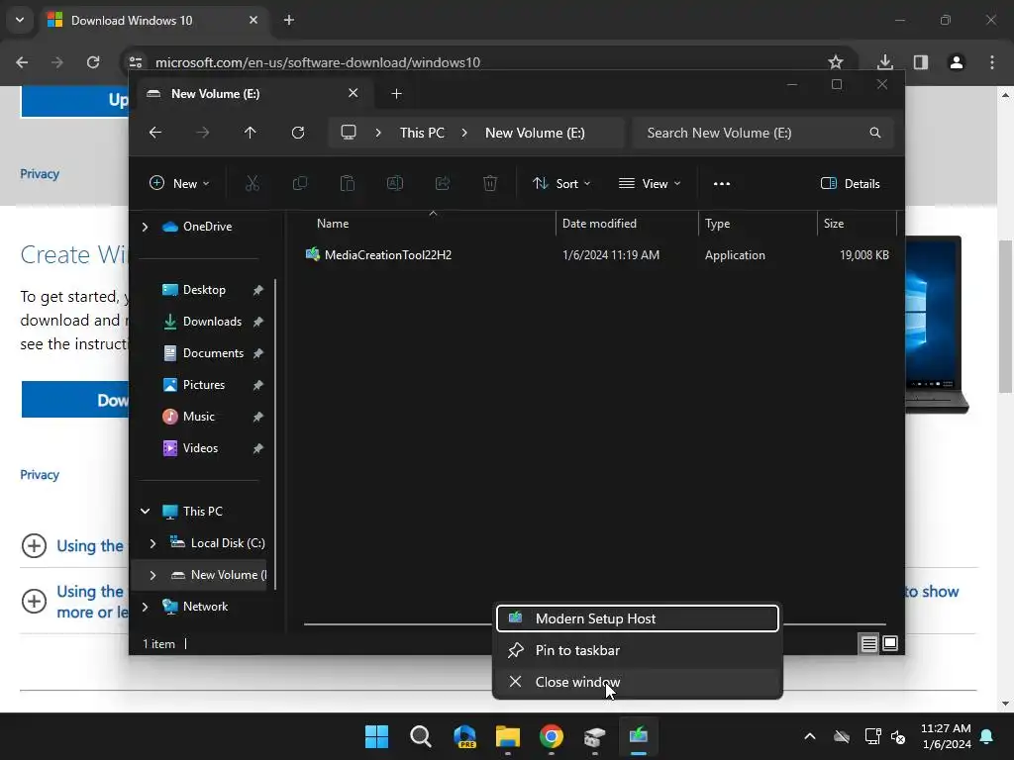Switch to details list view icon in status bar
This screenshot has height=760, width=1014.
tap(868, 643)
